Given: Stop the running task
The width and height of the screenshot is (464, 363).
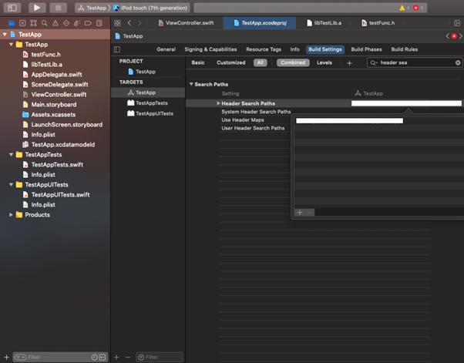Looking at the screenshot, I should tap(58, 8).
